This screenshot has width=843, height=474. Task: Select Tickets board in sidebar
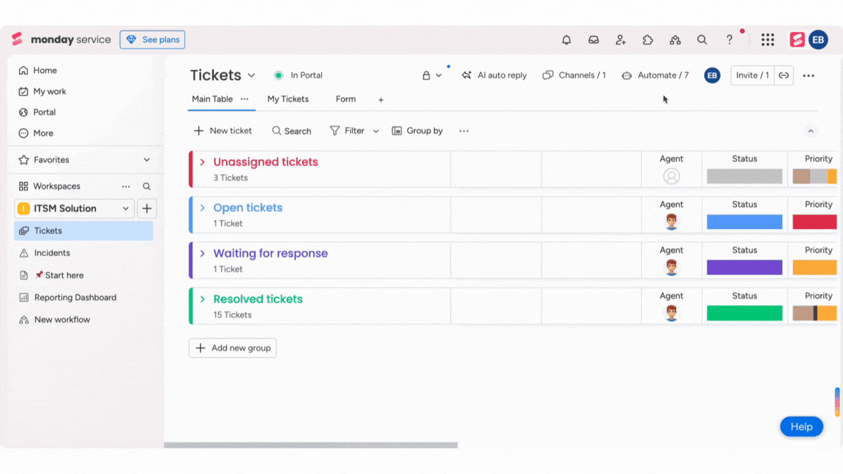[83, 230]
